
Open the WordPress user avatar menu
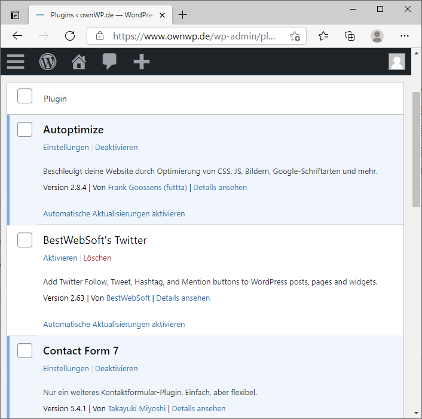tap(397, 62)
